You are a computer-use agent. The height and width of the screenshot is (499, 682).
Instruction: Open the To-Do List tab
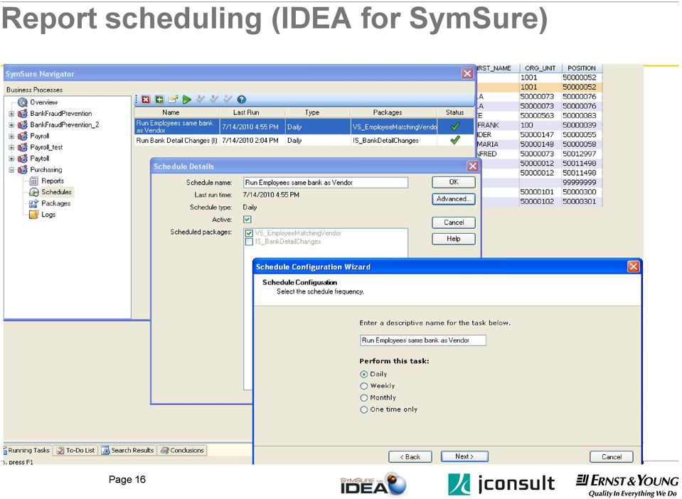[75, 451]
